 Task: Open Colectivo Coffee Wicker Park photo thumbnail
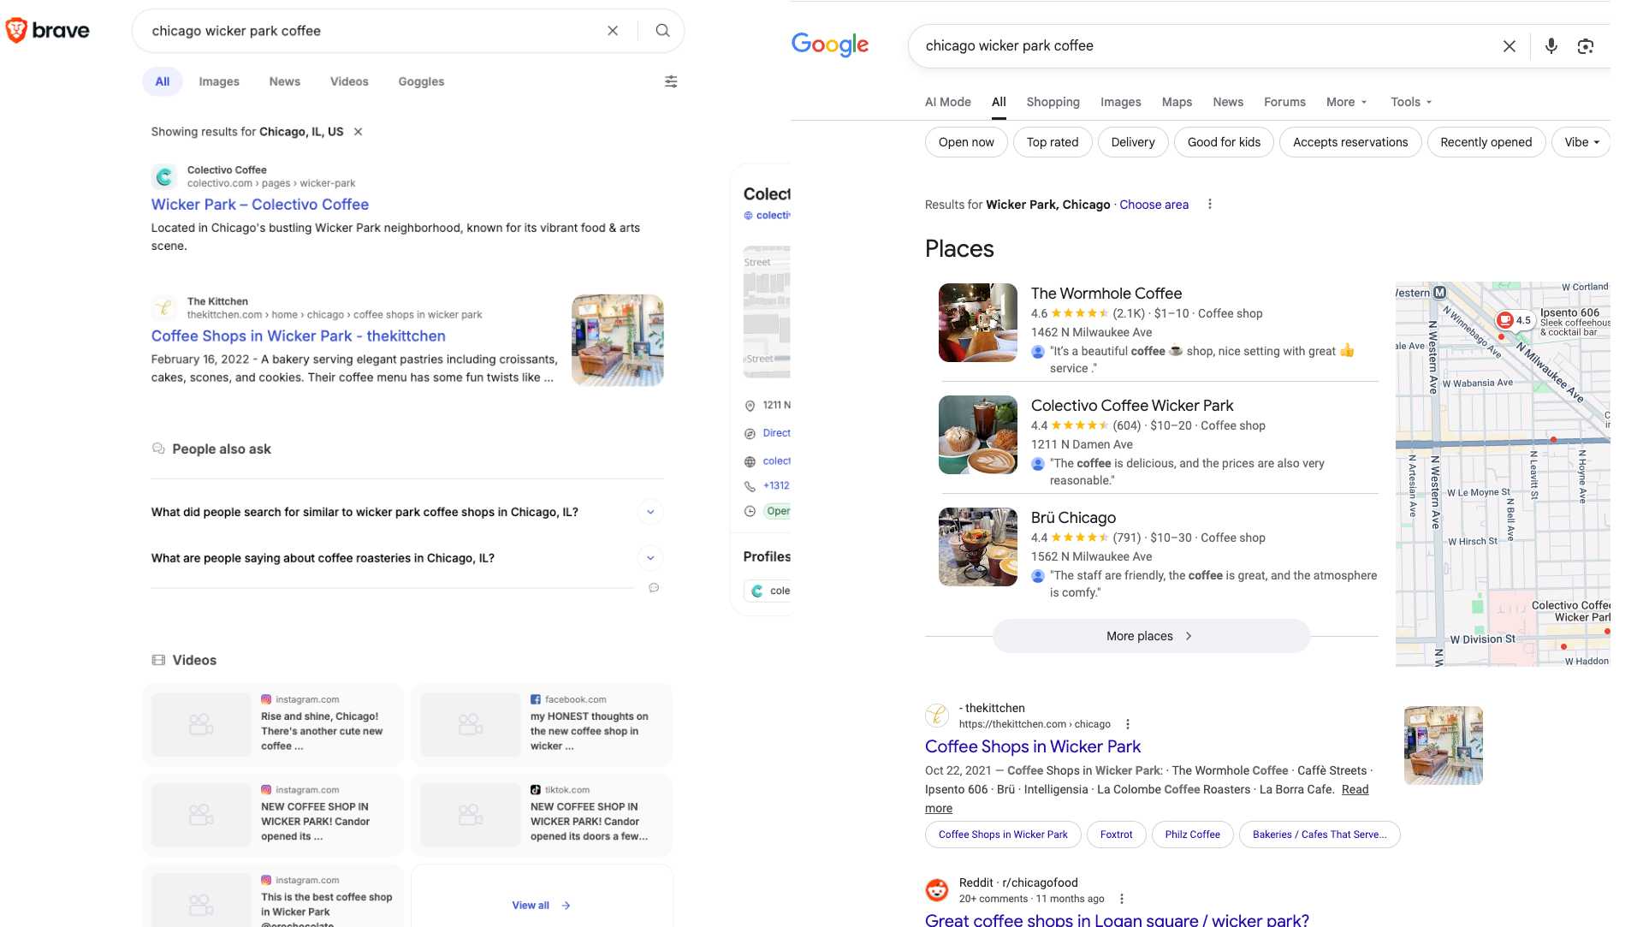coord(978,435)
